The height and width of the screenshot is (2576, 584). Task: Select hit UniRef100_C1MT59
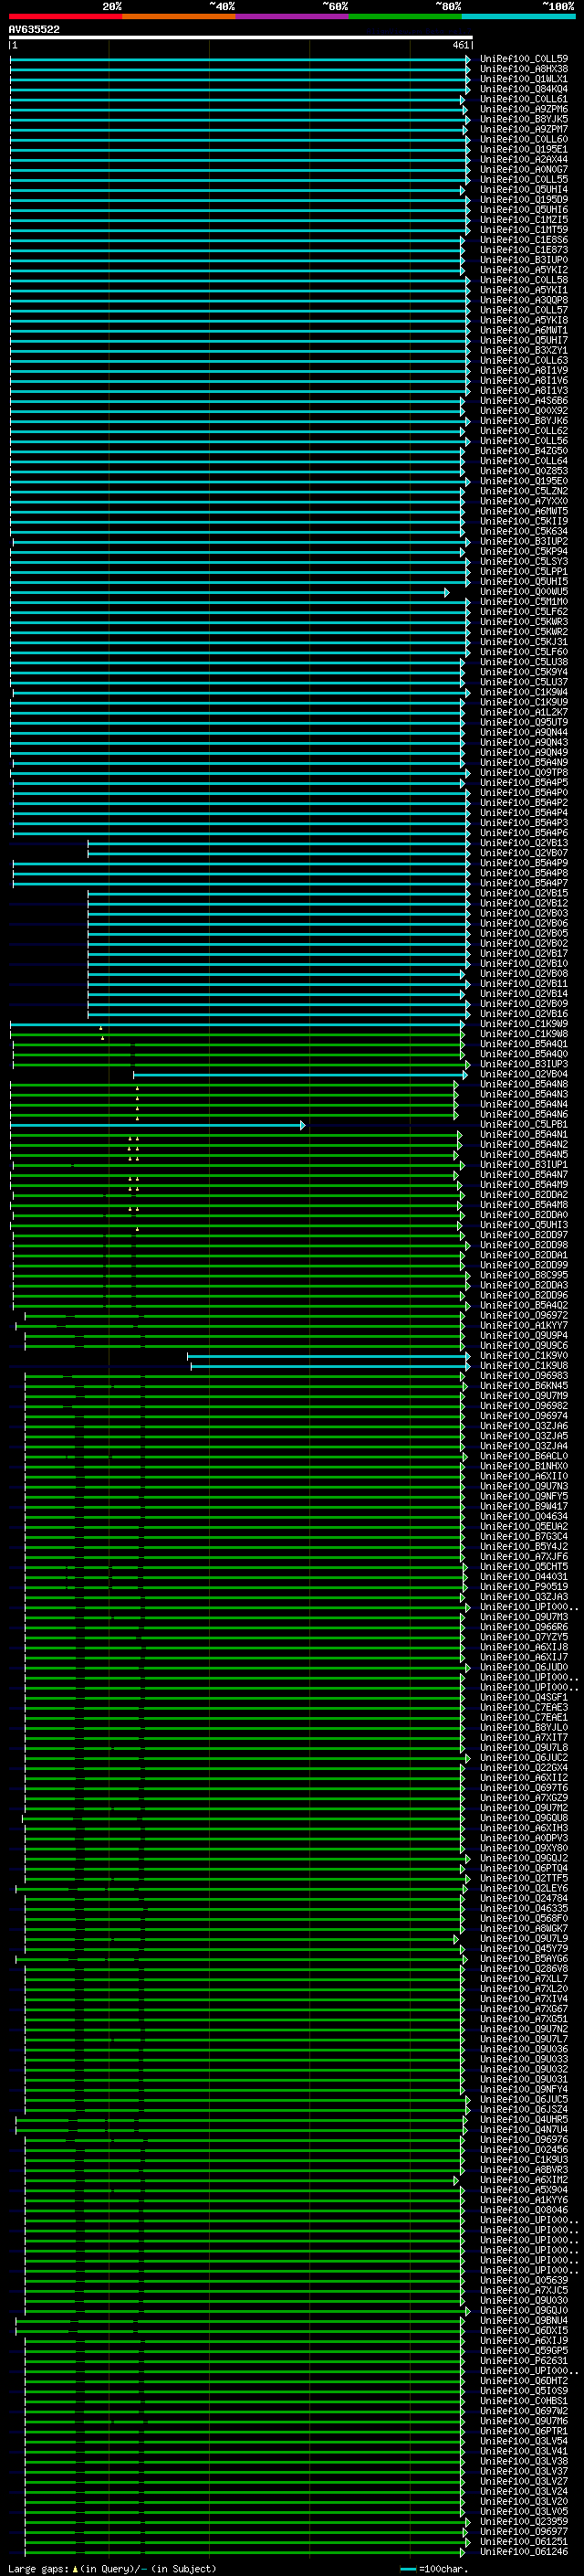(524, 230)
